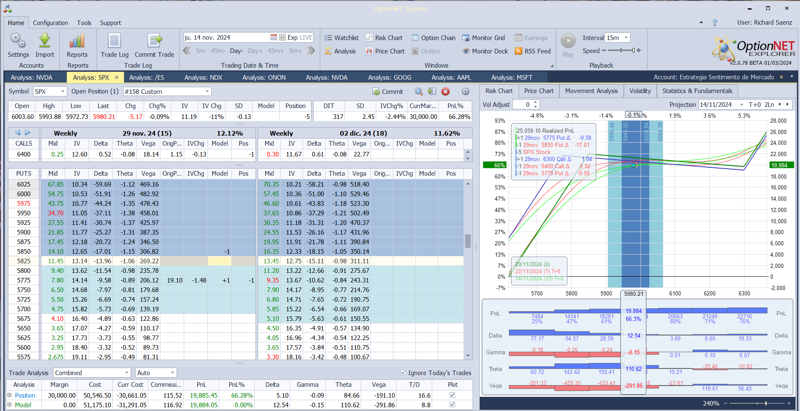The image size is (800, 411).
Task: Toggle the 2Ln lines option
Action: [769, 105]
